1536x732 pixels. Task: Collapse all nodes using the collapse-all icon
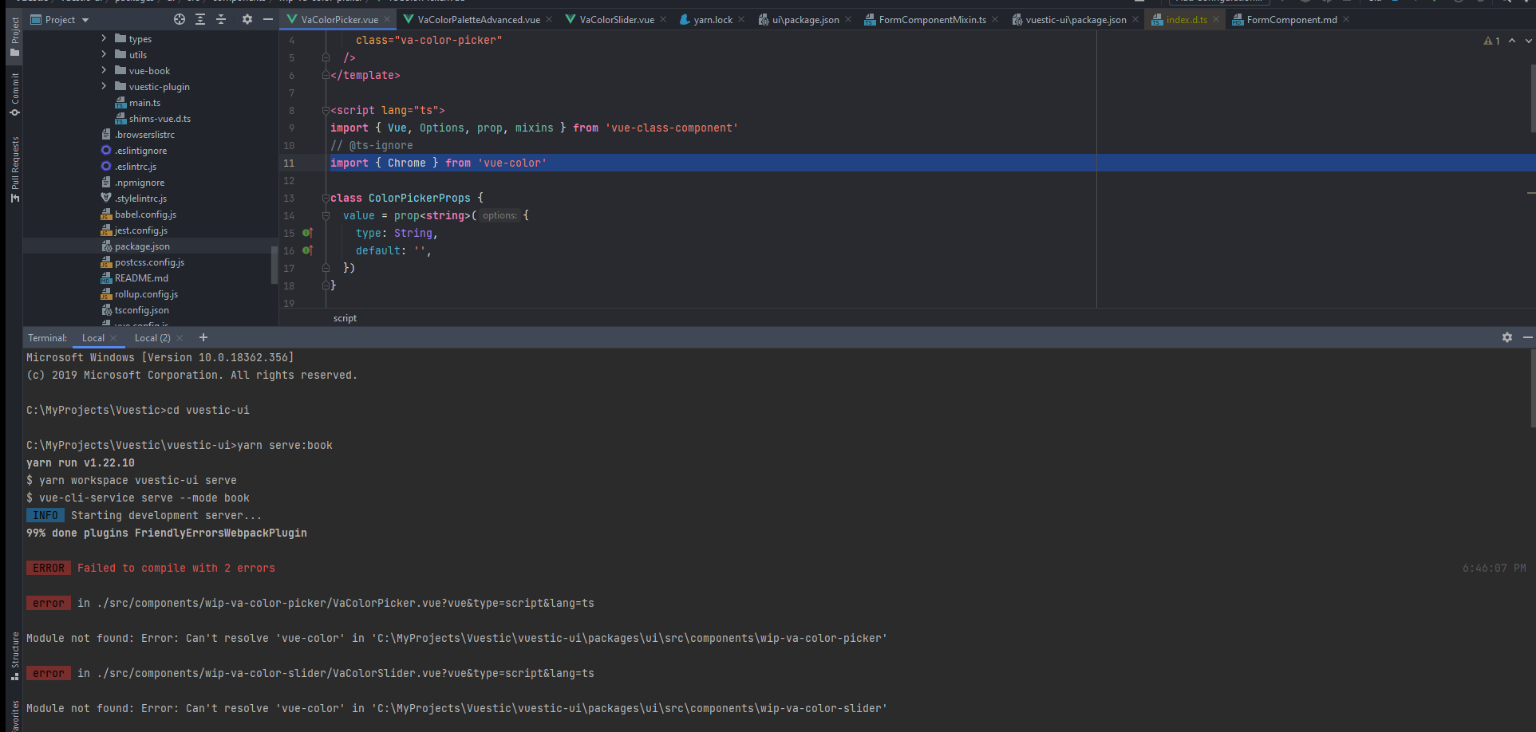point(221,18)
